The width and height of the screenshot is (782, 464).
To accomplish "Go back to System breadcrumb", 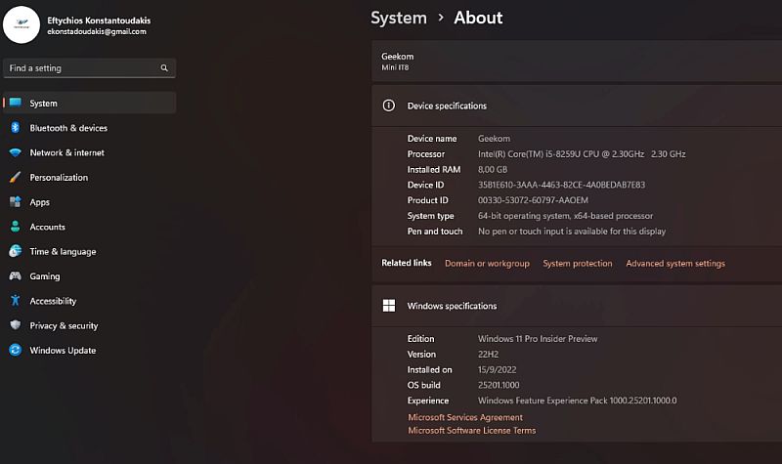I will (x=399, y=18).
